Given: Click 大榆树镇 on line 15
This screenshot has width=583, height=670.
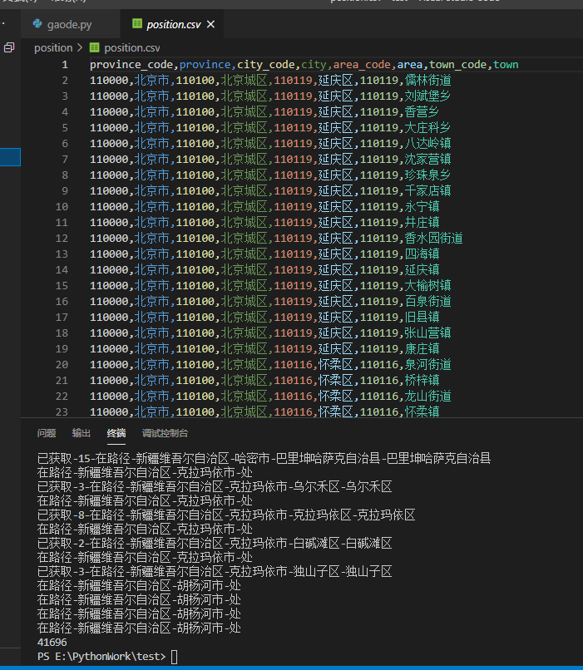Looking at the screenshot, I should [x=427, y=286].
